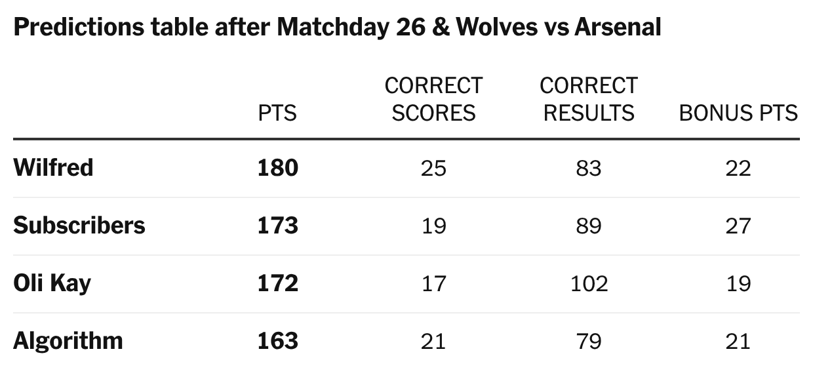The height and width of the screenshot is (383, 813).
Task: Click Wilfred's 180 points total
Action: click(278, 168)
